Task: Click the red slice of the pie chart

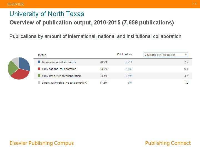Action: 20,74
